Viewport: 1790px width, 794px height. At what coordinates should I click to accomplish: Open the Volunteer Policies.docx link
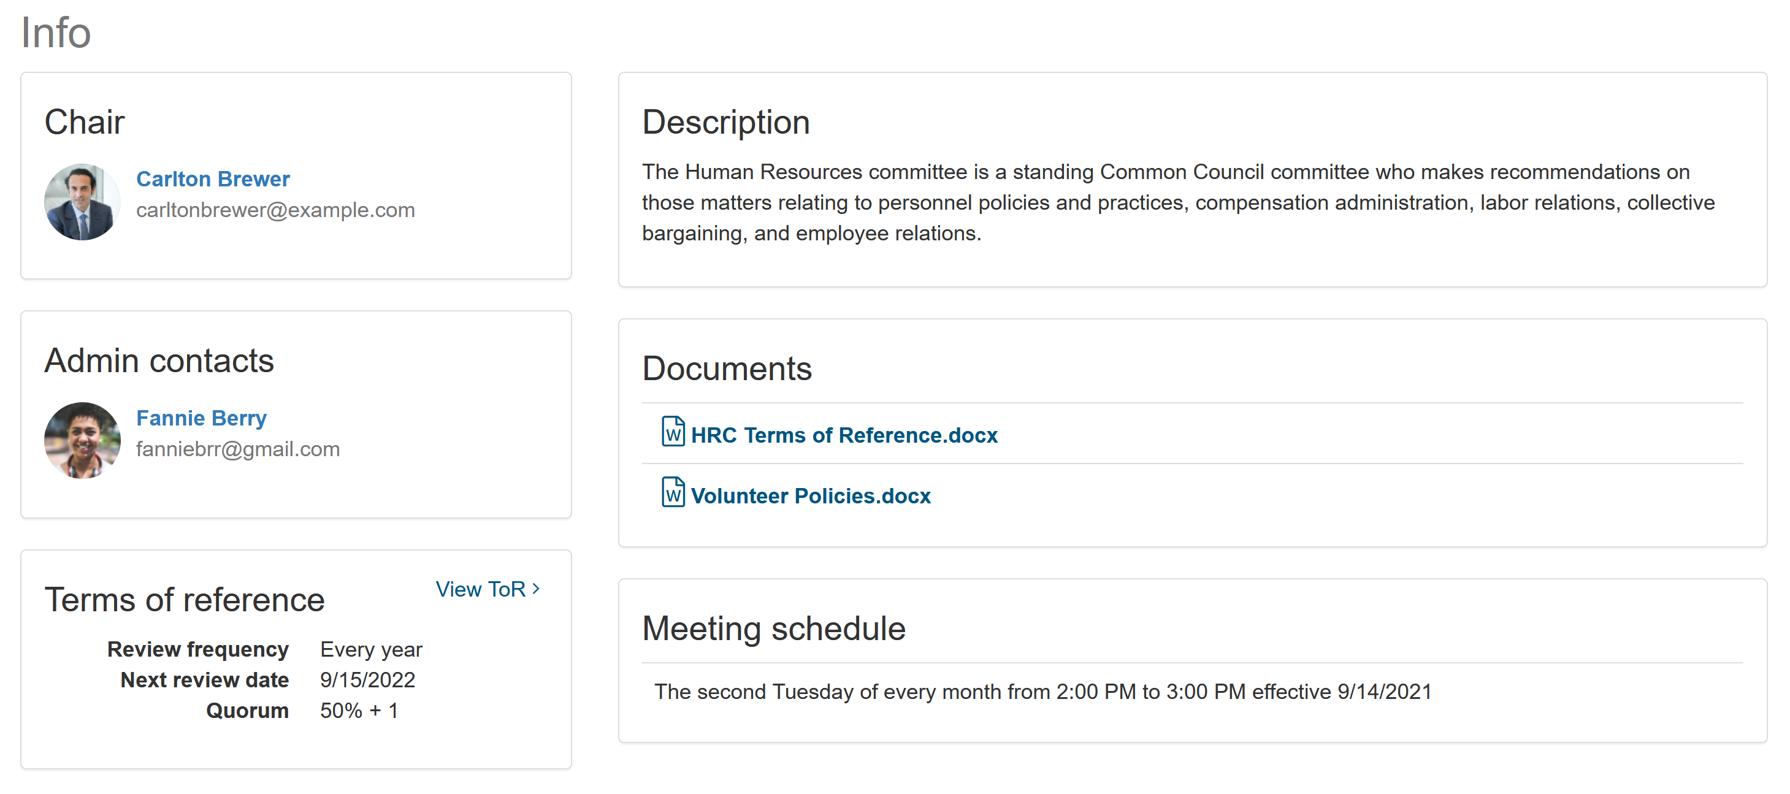(x=810, y=496)
